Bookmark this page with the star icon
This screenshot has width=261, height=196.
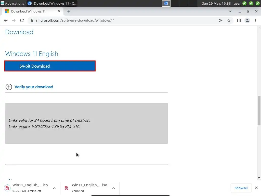[x=229, y=20]
